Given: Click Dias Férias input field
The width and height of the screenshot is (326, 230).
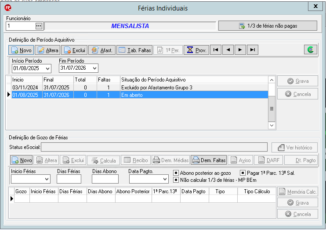Looking at the screenshot, I should point(69,179).
